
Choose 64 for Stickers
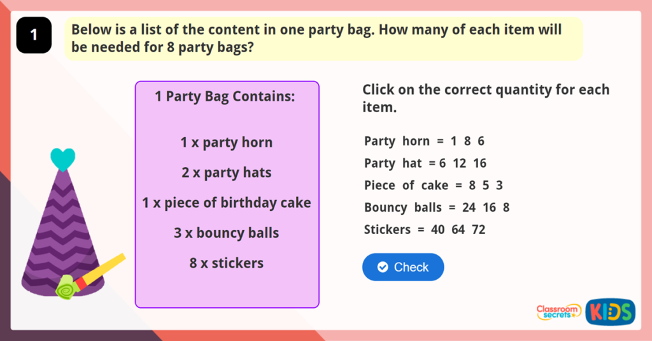458,229
